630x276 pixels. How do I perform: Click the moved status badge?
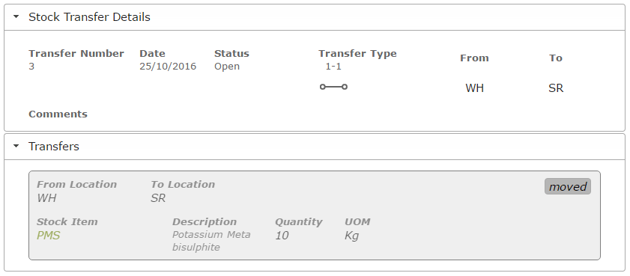pos(568,186)
